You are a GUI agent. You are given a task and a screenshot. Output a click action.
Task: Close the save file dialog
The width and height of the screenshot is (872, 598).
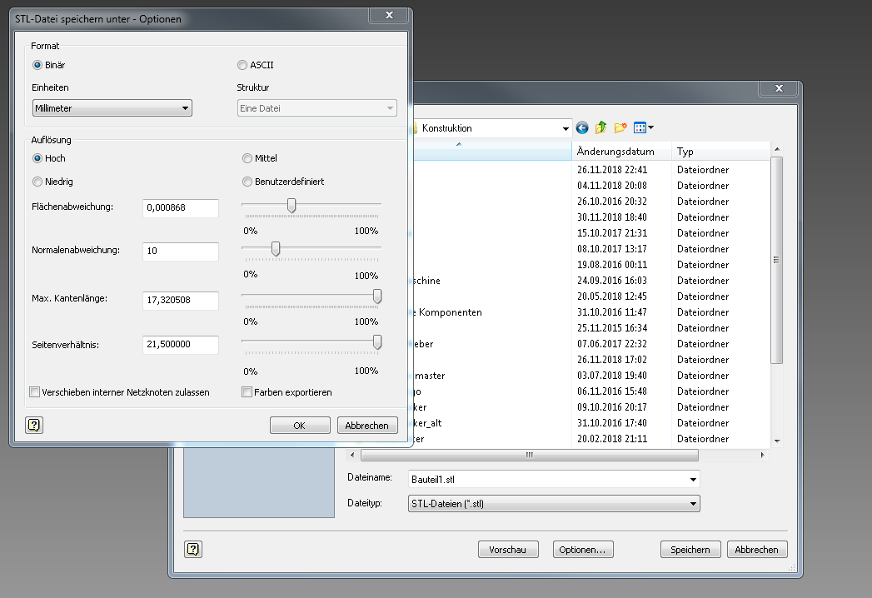(779, 88)
